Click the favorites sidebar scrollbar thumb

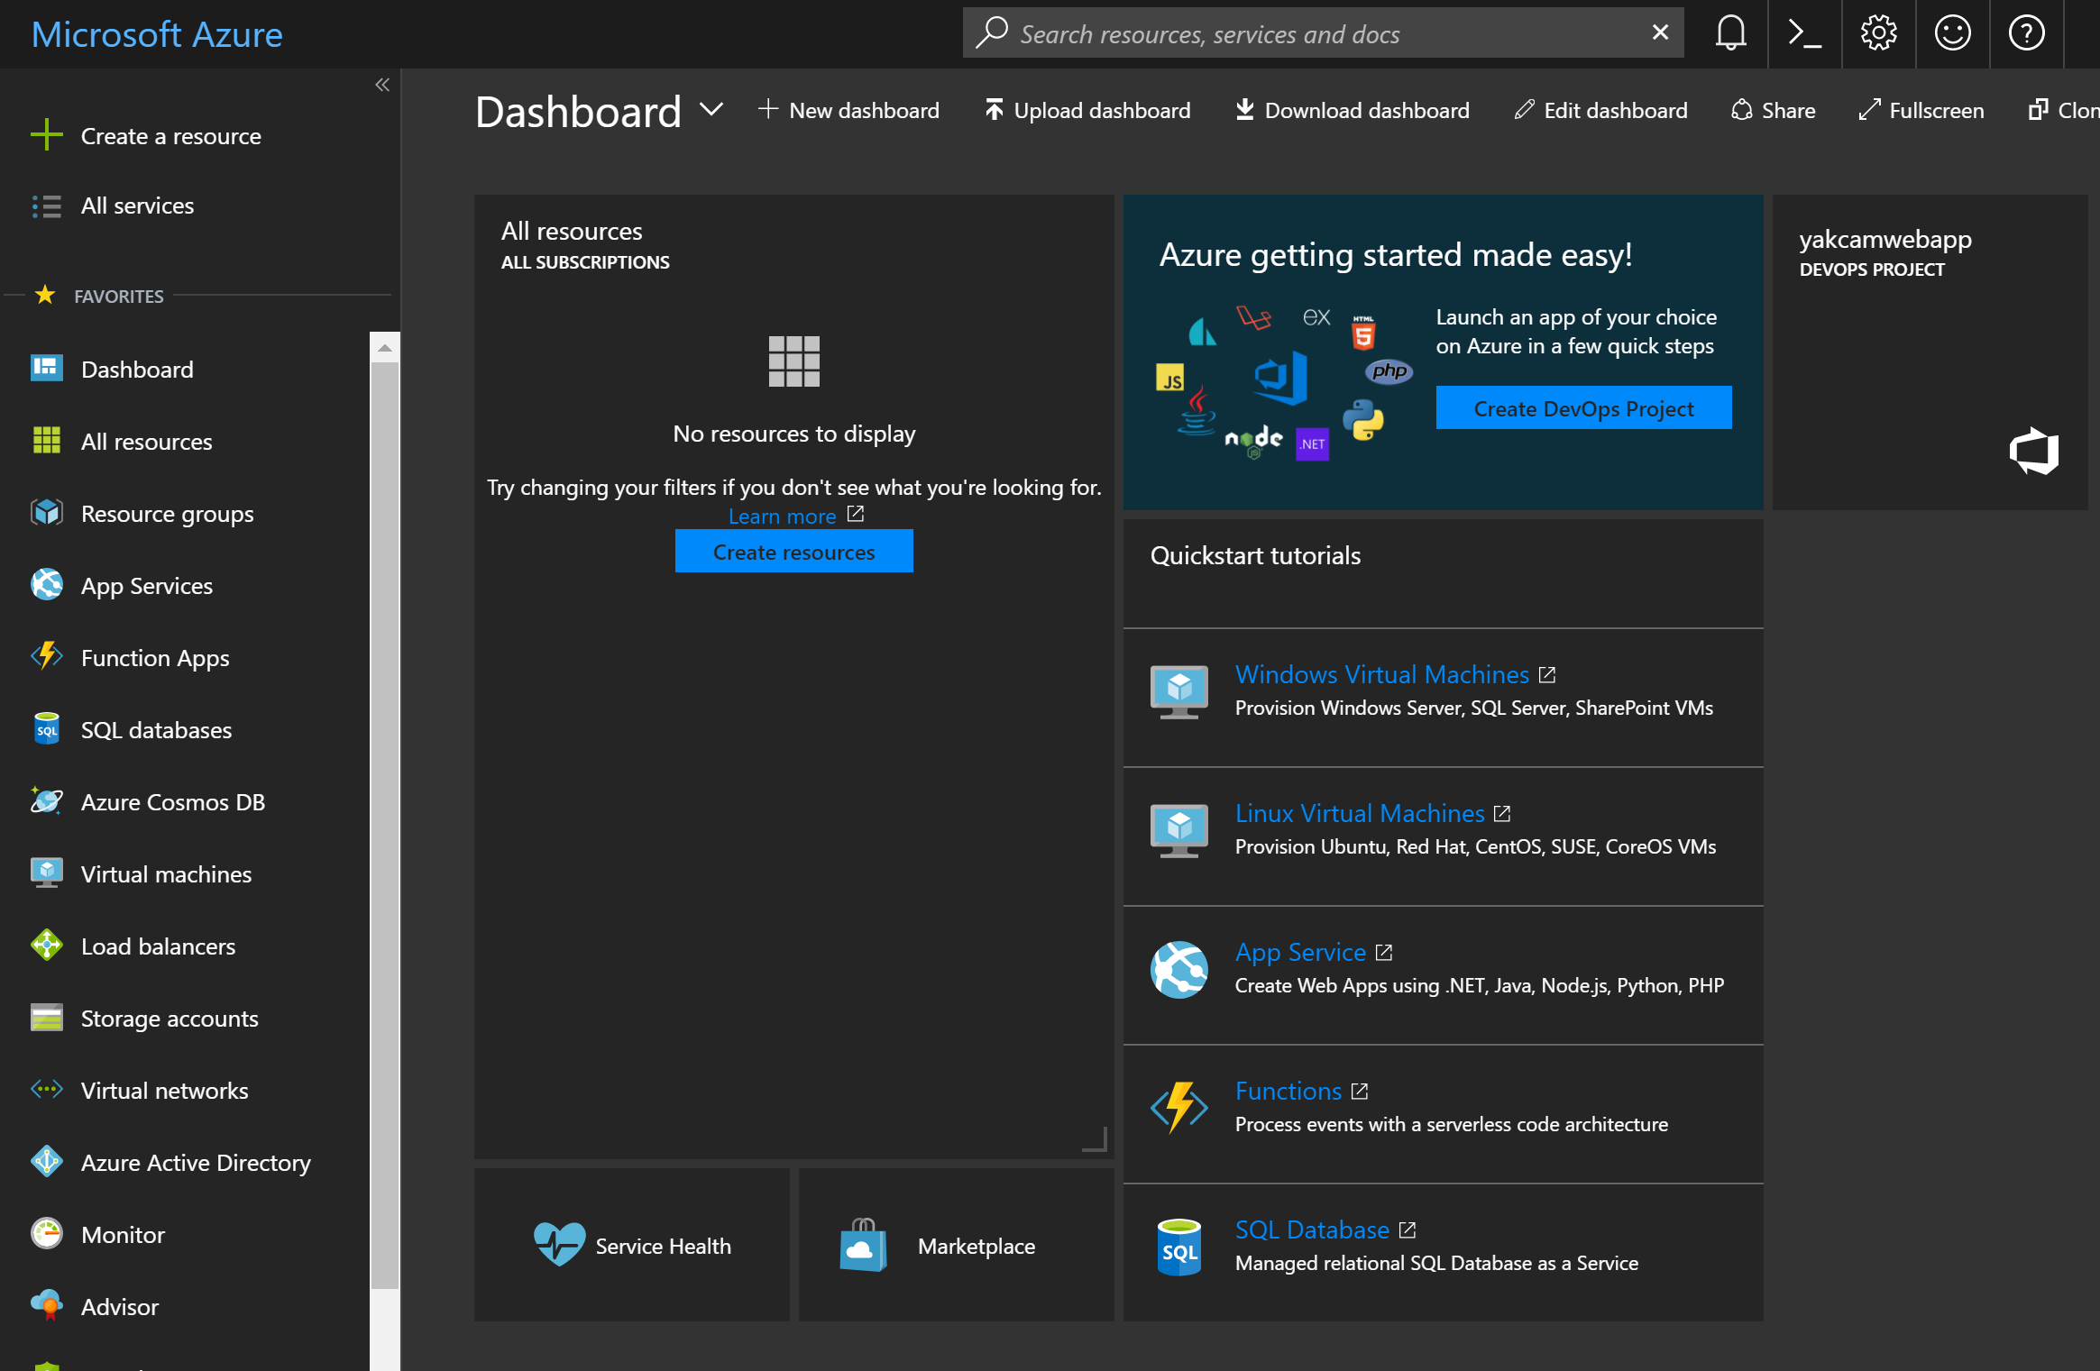tap(385, 825)
